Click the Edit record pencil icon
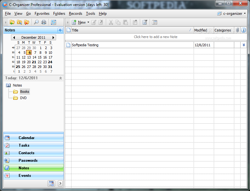250x191 pixels. (x=94, y=22)
